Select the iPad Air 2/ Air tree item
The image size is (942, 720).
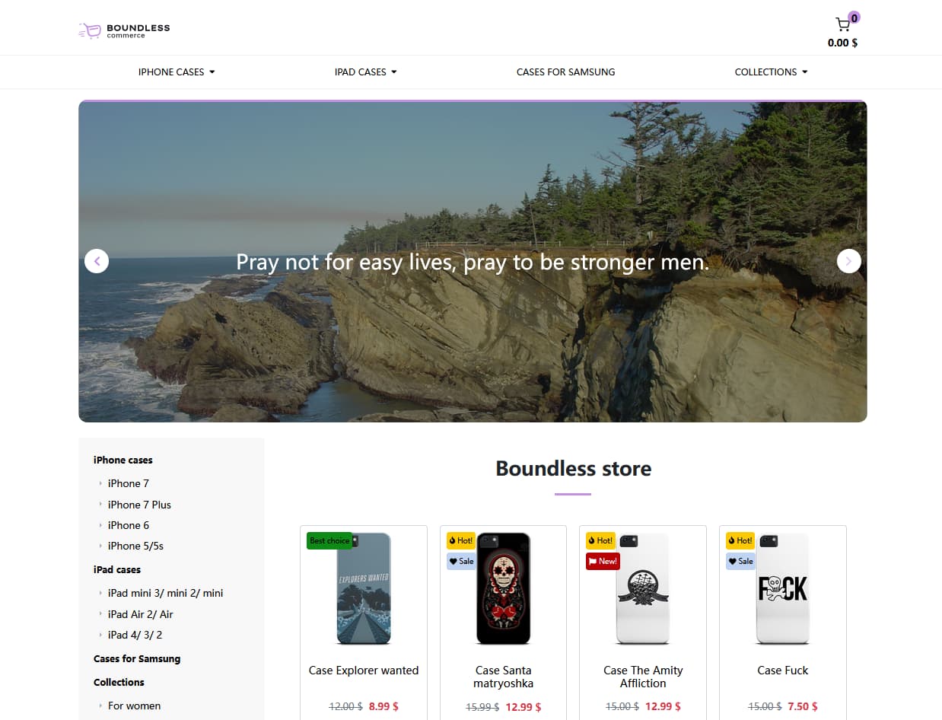[x=141, y=614]
